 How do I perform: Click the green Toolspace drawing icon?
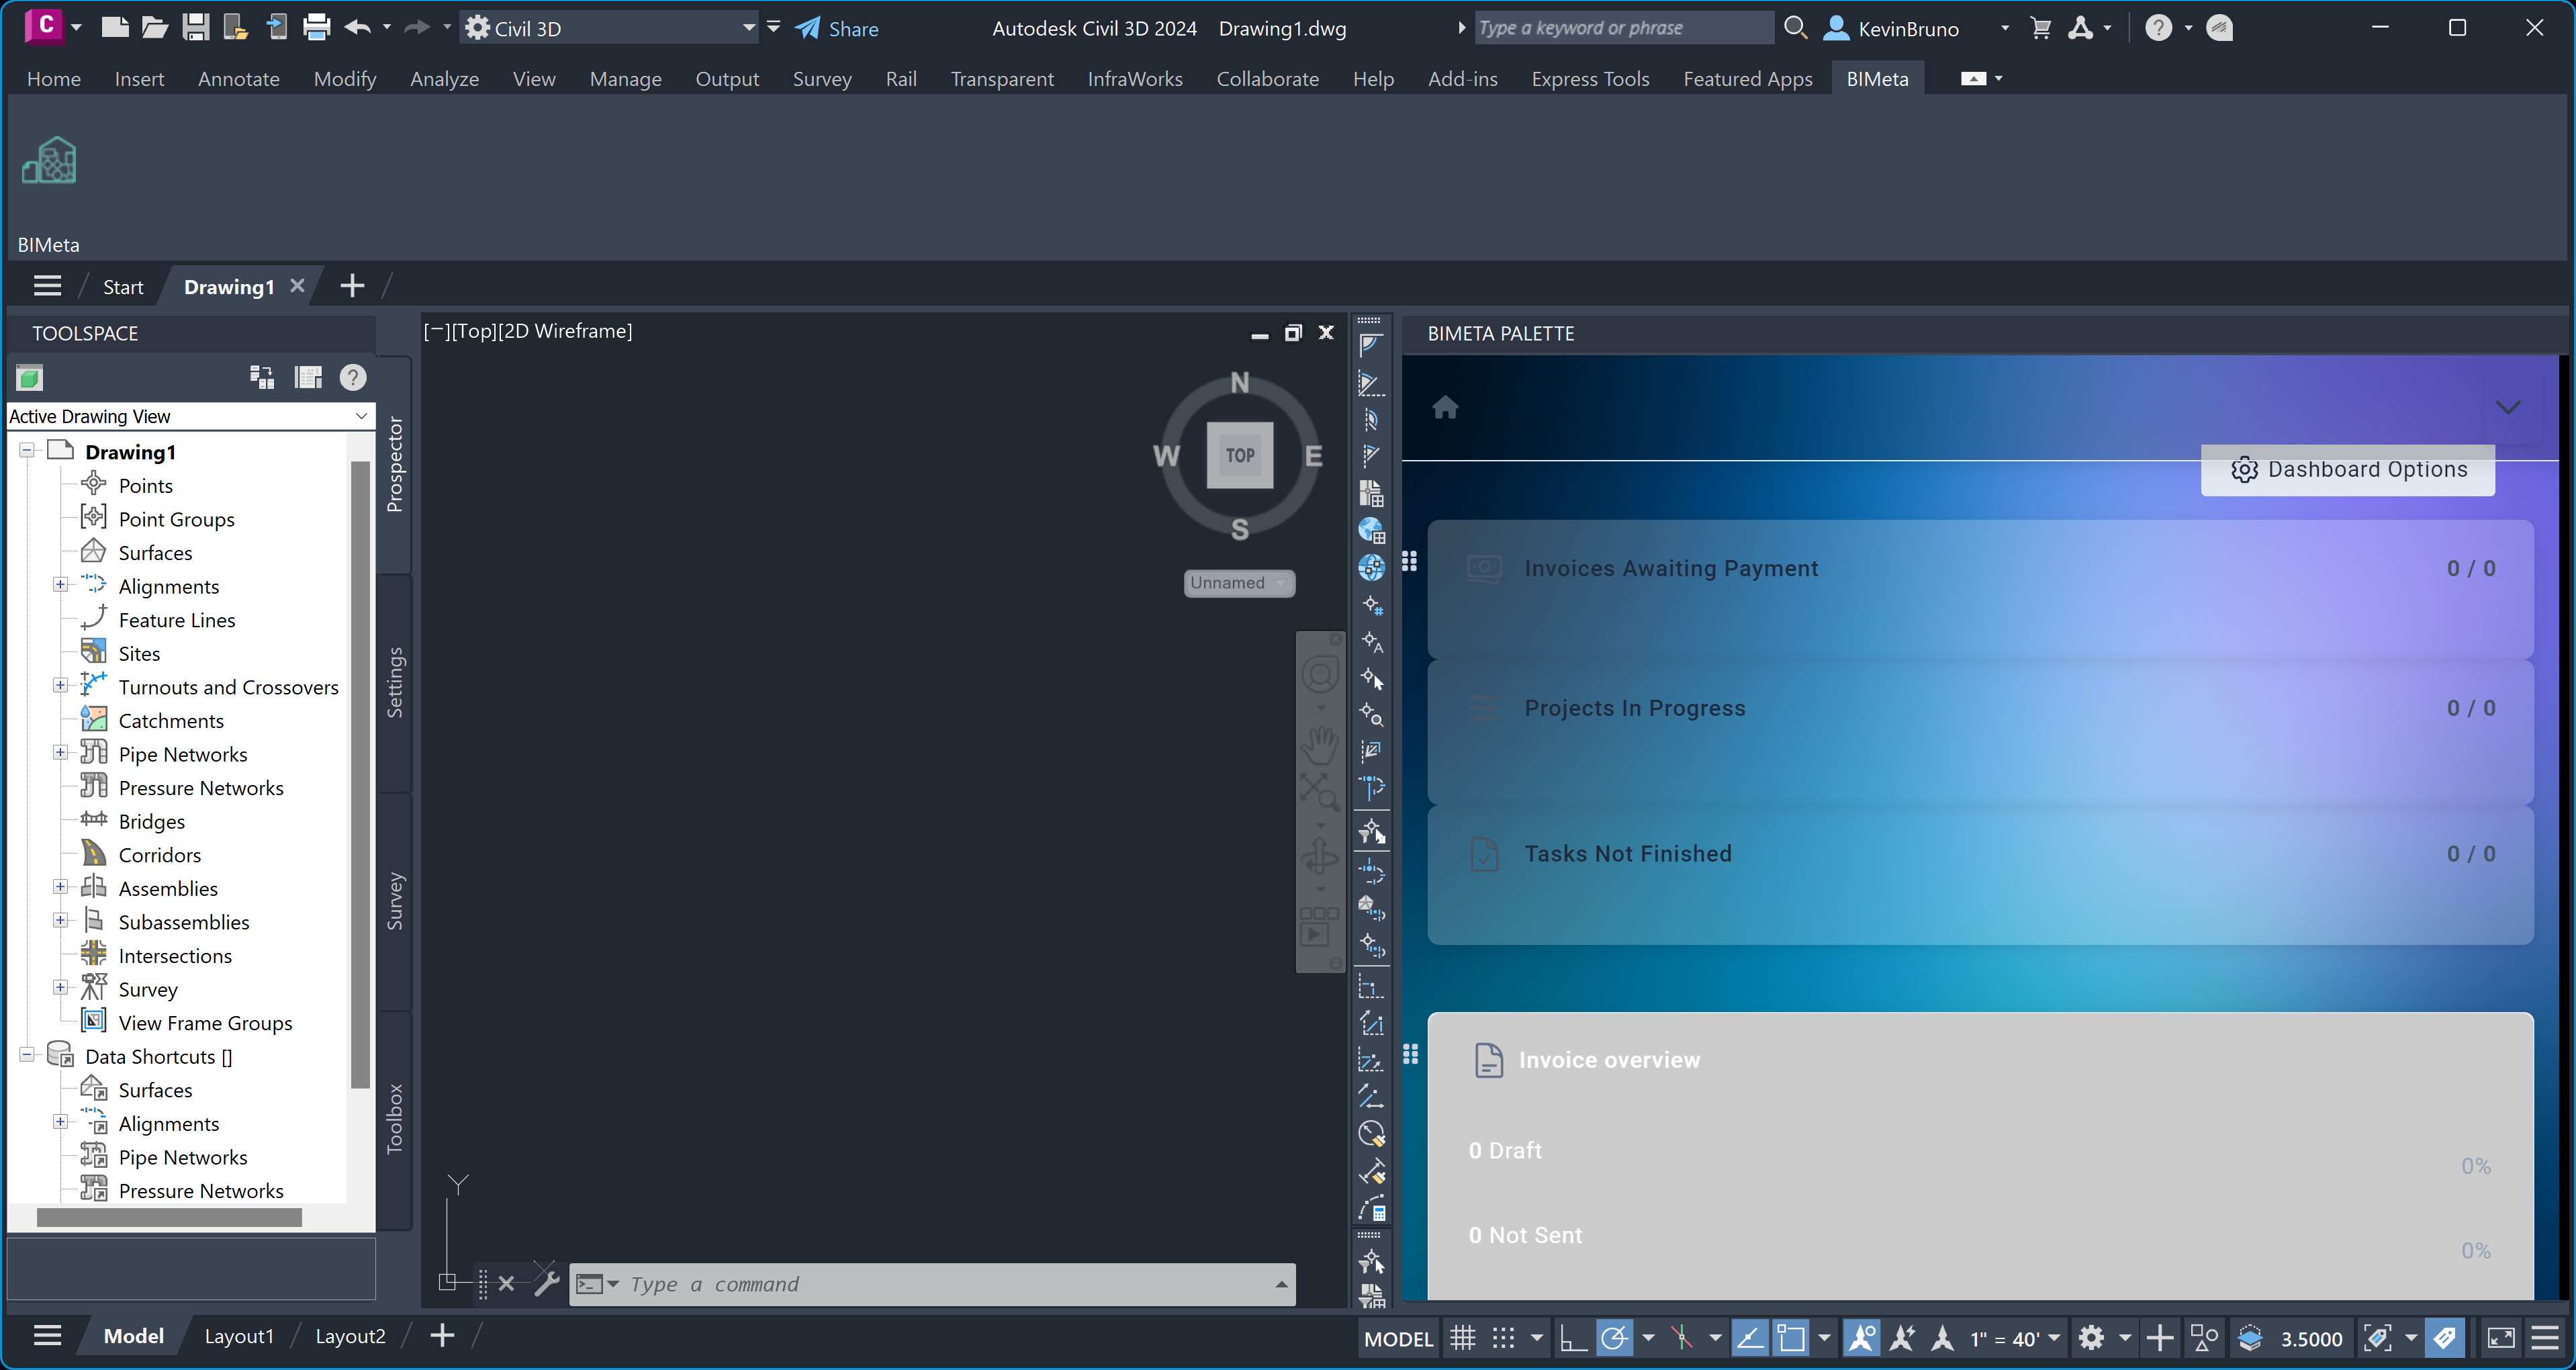tap(29, 377)
